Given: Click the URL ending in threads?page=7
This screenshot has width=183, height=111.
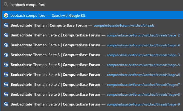Looking at the screenshot, I should (143, 85).
